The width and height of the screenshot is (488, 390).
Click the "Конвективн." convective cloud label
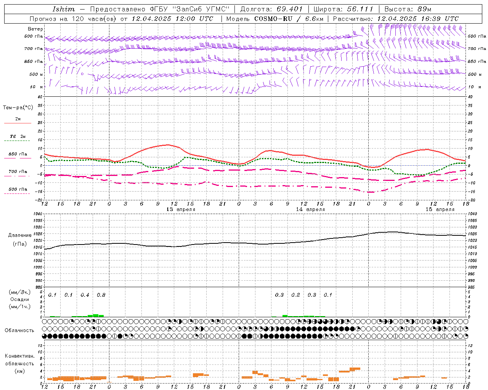(x=19, y=356)
